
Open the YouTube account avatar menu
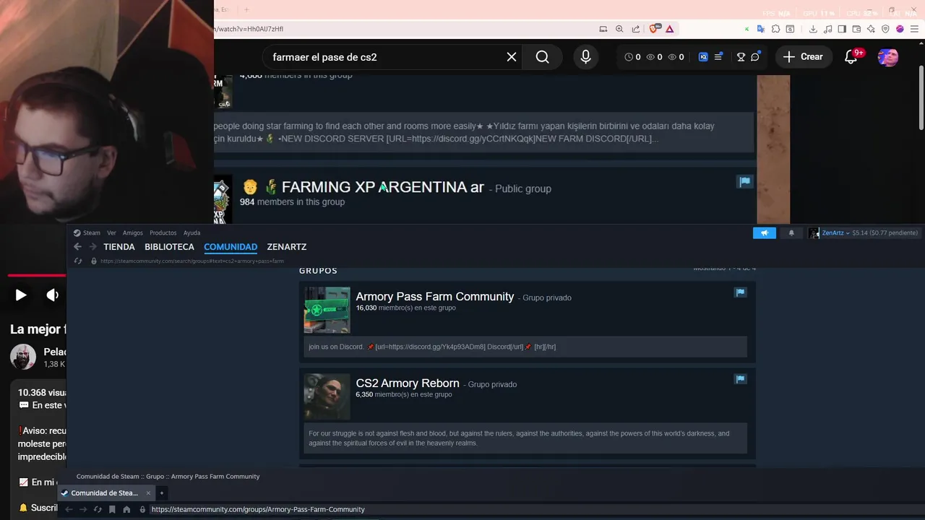(887, 57)
